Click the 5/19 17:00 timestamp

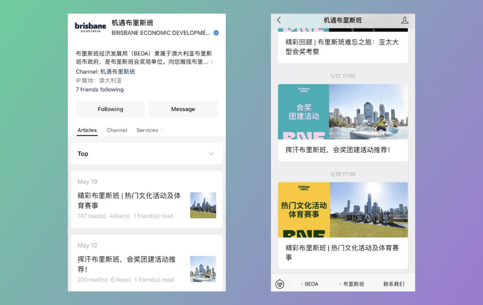343,174
